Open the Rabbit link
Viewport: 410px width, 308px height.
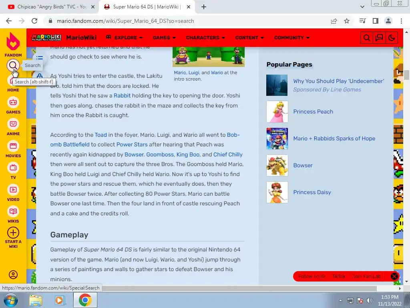pyautogui.click(x=122, y=95)
